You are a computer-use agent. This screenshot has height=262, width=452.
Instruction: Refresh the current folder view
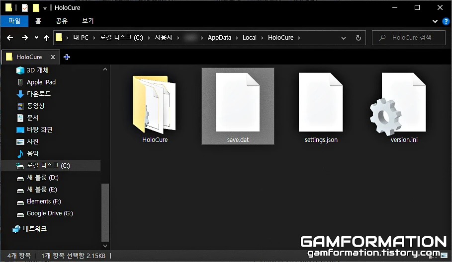359,38
